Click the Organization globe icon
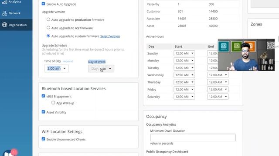 5,25
